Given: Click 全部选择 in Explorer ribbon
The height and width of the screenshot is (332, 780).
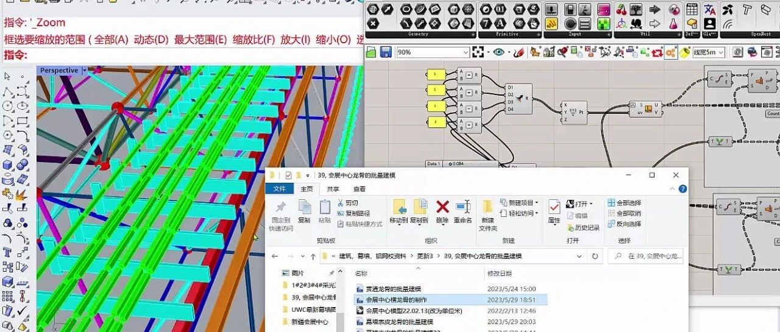Looking at the screenshot, I should click(x=624, y=203).
